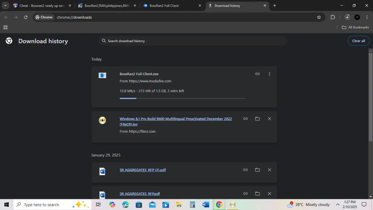Viewport: 373px width, 210px height.
Task: Open a new browser tab
Action: pos(275,6)
